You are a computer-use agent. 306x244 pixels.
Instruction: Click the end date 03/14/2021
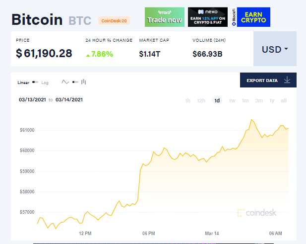tap(69, 100)
